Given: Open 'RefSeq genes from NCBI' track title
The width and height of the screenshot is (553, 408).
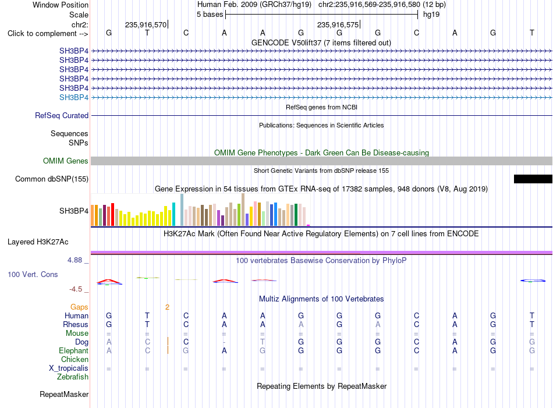Looking at the screenshot, I should click(x=322, y=107).
